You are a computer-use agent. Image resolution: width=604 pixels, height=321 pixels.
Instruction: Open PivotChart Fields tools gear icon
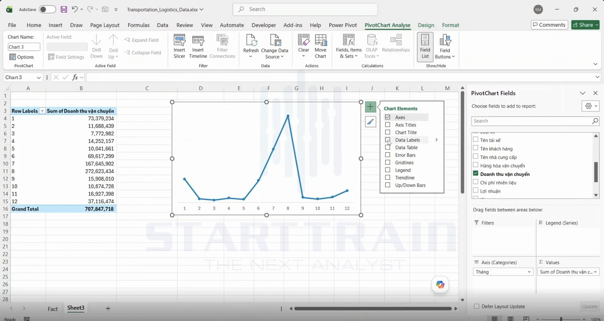click(590, 106)
